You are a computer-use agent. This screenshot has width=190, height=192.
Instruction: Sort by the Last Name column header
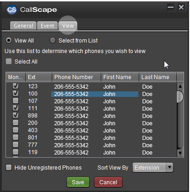point(158,77)
